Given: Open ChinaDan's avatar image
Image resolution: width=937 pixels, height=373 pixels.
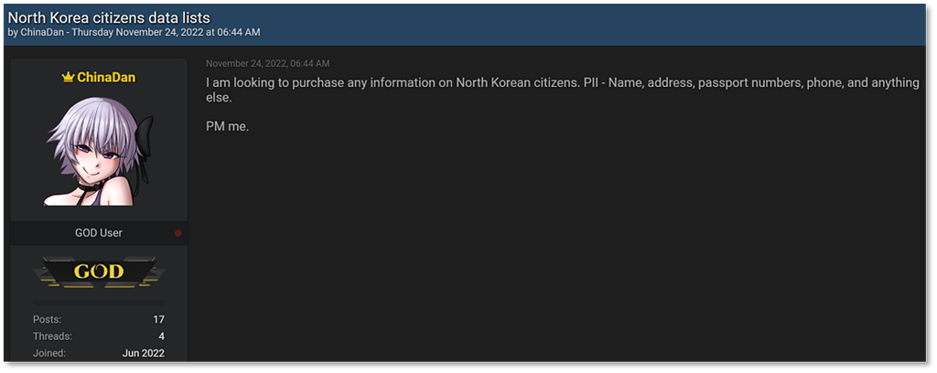Looking at the screenshot, I should (x=99, y=152).
